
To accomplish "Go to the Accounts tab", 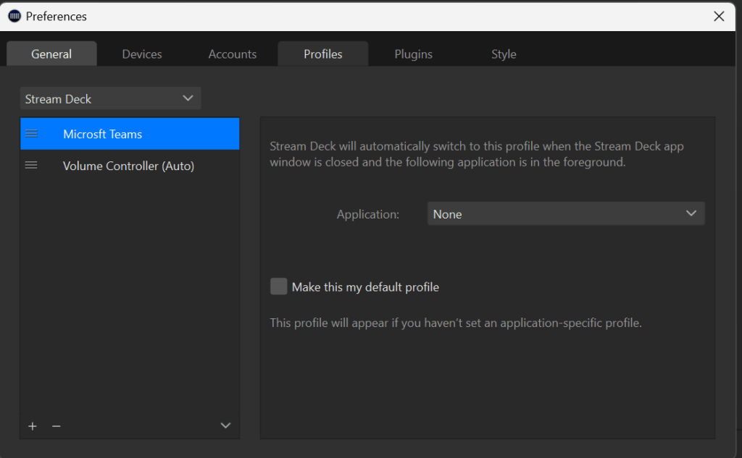I will tap(233, 54).
